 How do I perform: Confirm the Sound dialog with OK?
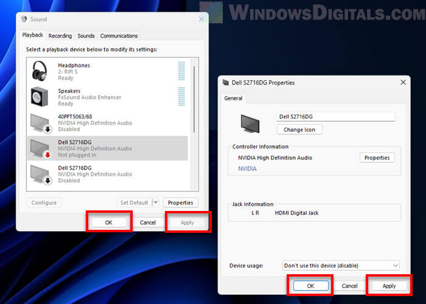click(109, 223)
